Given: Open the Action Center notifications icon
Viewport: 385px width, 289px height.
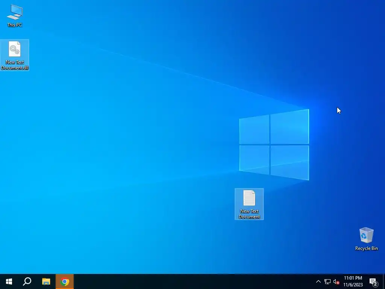Looking at the screenshot, I should point(373,281).
